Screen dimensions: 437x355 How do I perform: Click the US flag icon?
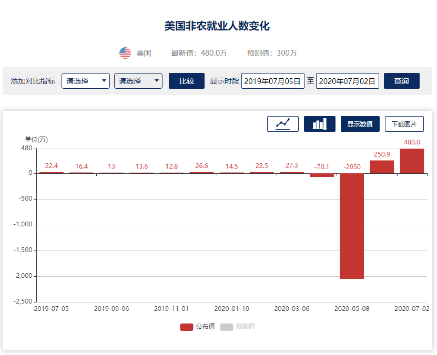tap(125, 53)
